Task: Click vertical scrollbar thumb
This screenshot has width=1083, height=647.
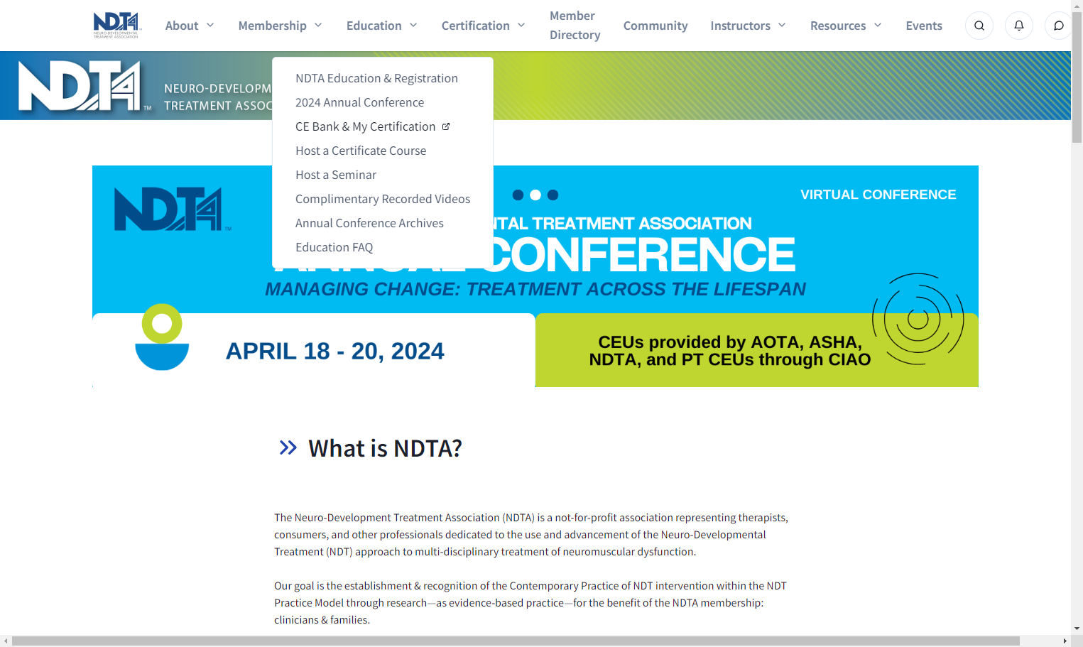Action: pos(1077,77)
